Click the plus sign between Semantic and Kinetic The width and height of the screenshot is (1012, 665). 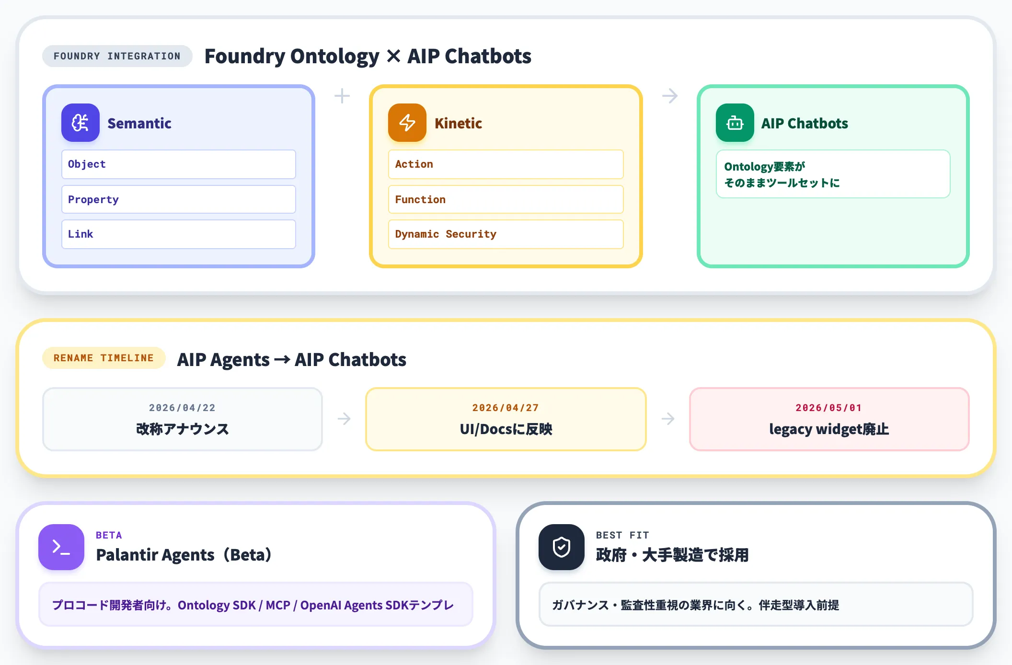pos(342,96)
